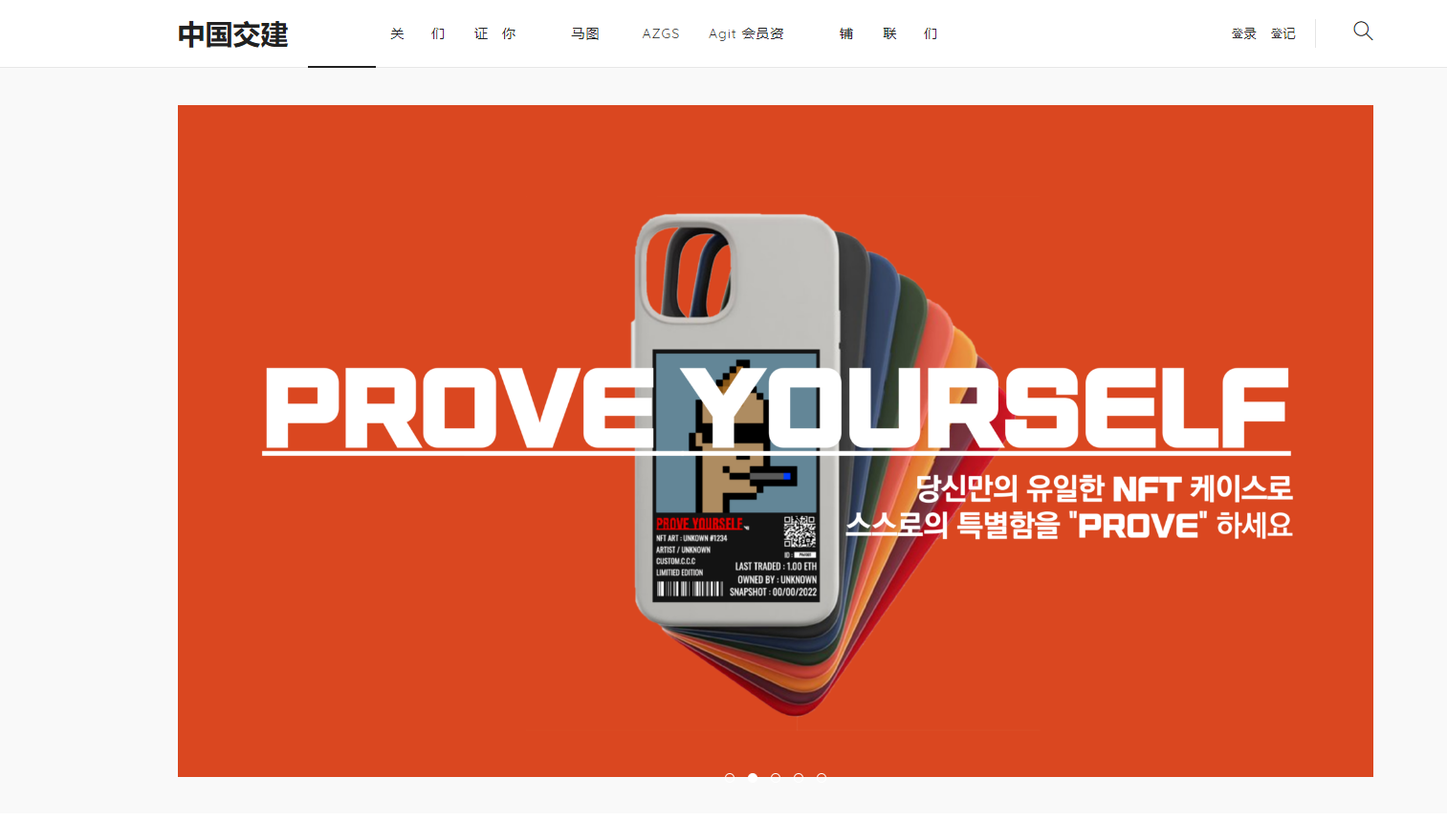The height and width of the screenshot is (820, 1447).
Task: Select the first carousel indicator dot
Action: click(x=730, y=777)
